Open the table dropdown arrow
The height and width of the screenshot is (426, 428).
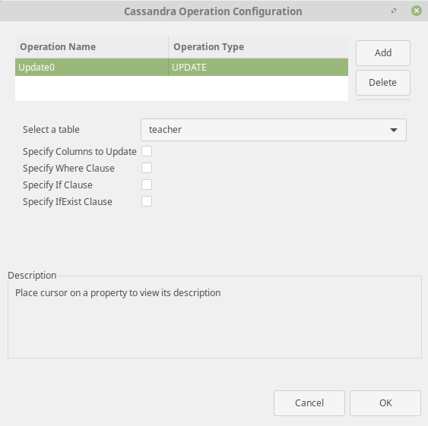394,130
